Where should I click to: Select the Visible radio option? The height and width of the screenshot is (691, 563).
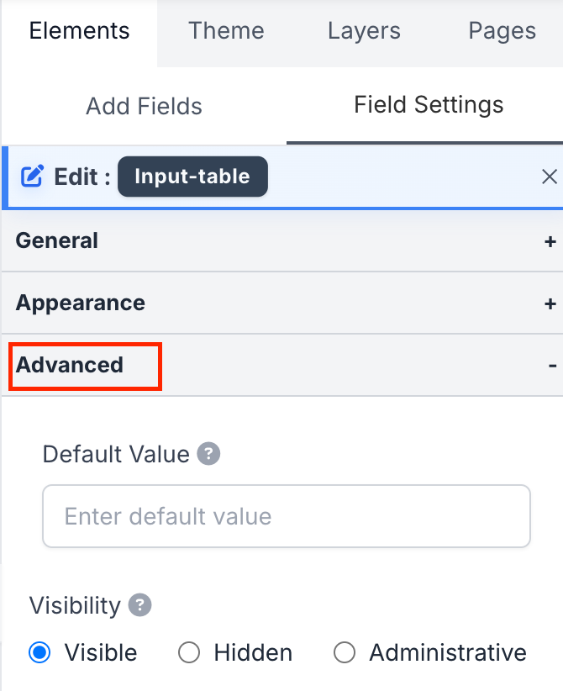39,653
